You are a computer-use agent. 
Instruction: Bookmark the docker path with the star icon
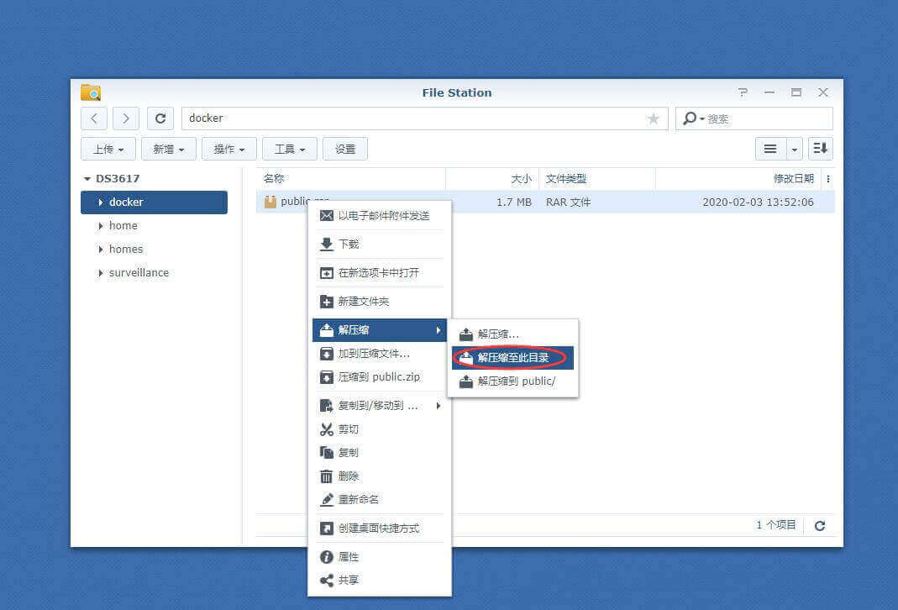[x=654, y=119]
